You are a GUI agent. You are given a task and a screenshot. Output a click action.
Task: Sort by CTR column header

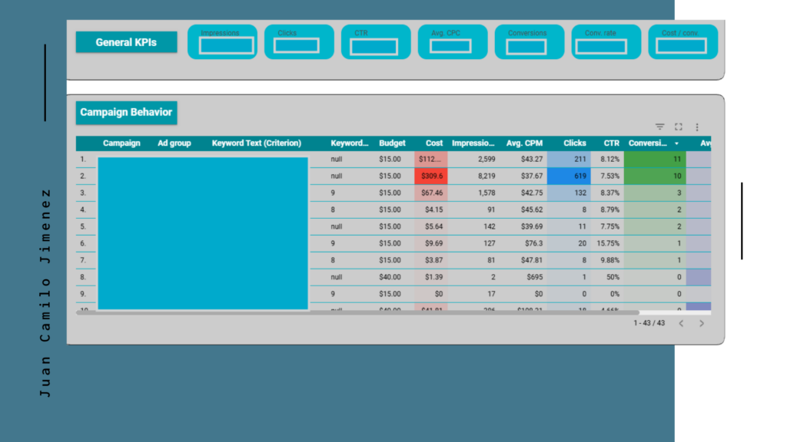611,143
